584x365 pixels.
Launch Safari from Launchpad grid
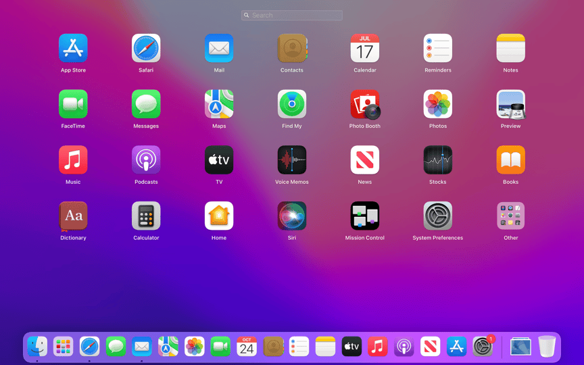tap(146, 49)
